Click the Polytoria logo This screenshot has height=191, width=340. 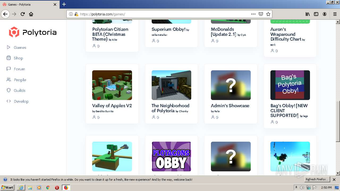(33, 32)
